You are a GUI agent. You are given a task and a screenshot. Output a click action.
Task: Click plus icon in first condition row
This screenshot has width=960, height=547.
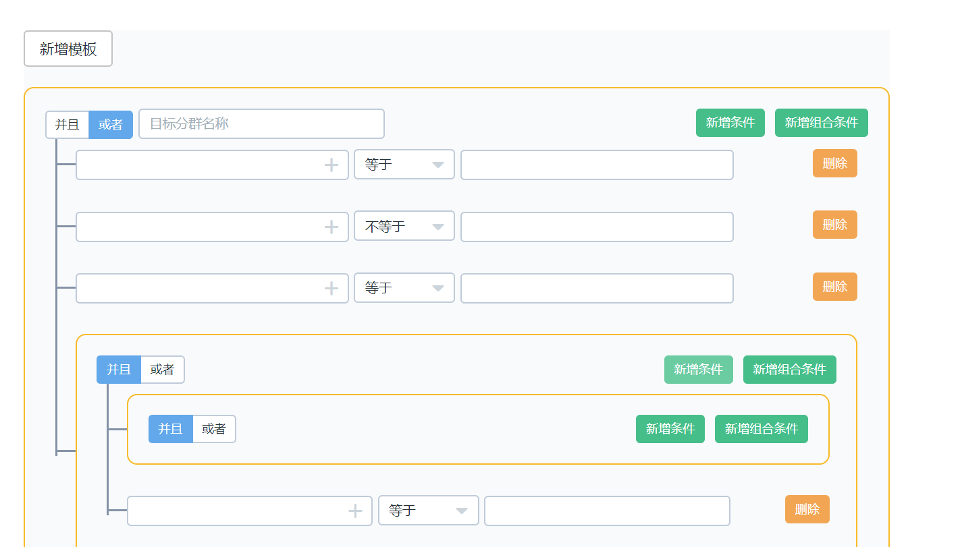click(x=331, y=165)
